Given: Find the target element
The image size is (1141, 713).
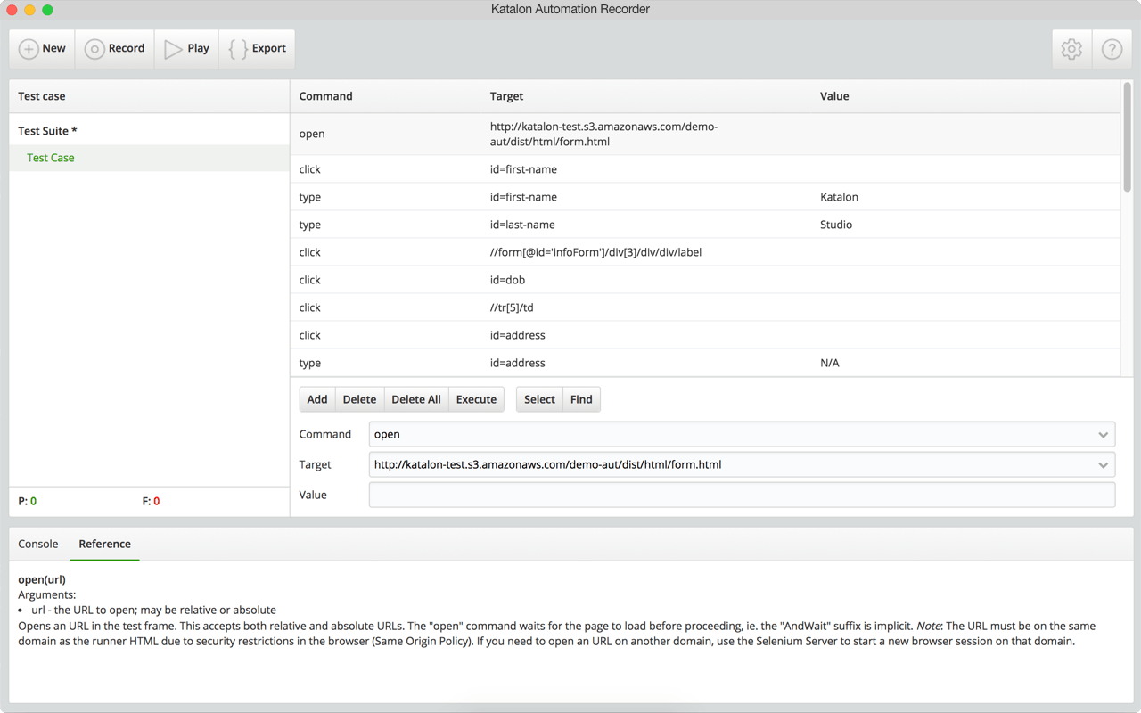Looking at the screenshot, I should coord(580,399).
